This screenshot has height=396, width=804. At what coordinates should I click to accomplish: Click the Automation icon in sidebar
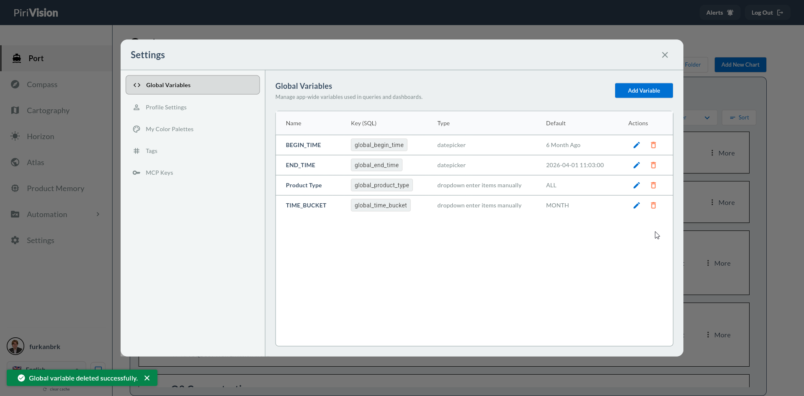pyautogui.click(x=15, y=214)
